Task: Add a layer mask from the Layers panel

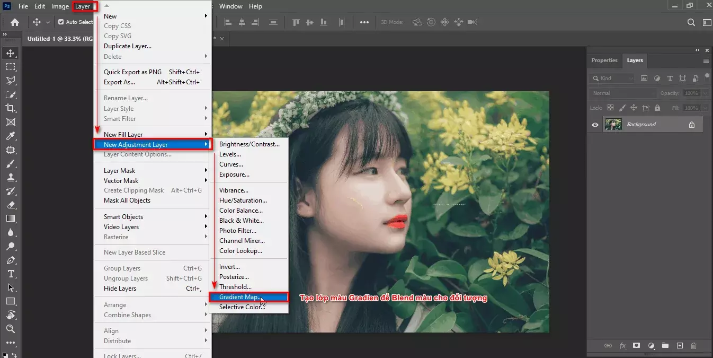Action: point(636,345)
